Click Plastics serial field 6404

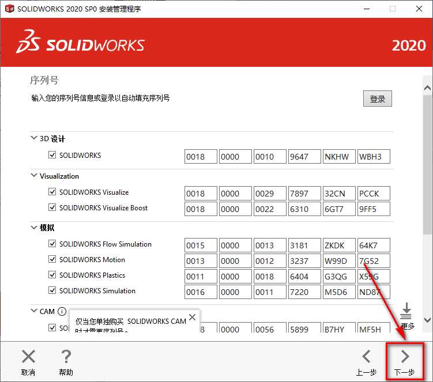304,277
